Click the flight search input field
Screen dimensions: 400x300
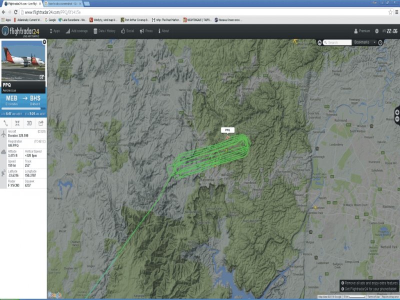pos(337,42)
